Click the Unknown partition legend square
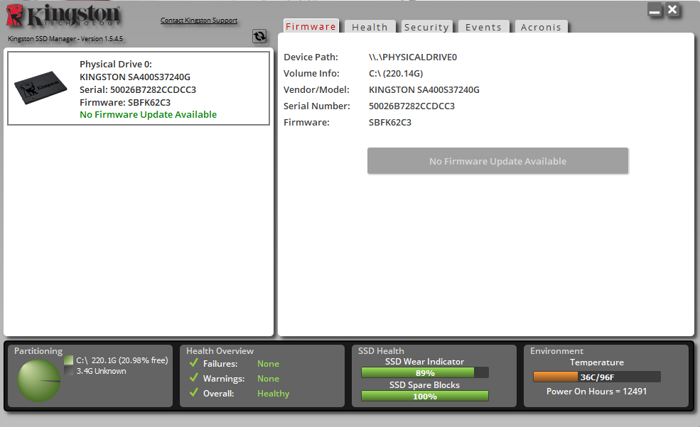The height and width of the screenshot is (427, 700). (68, 371)
